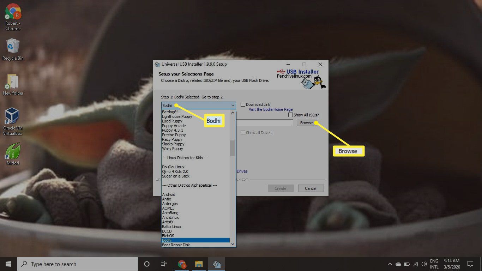Open Robert Chrome desktop shortcut
This screenshot has height=271, width=482.
(x=13, y=17)
